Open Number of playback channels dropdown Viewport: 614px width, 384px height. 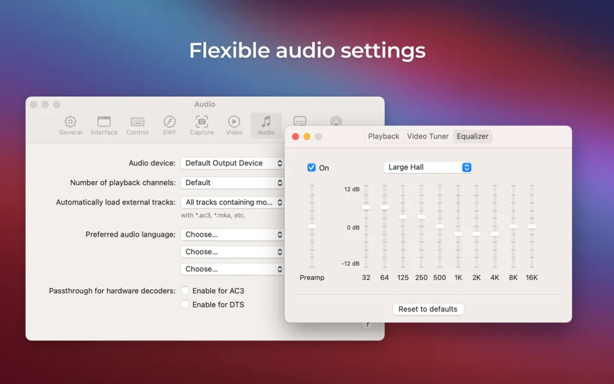233,183
